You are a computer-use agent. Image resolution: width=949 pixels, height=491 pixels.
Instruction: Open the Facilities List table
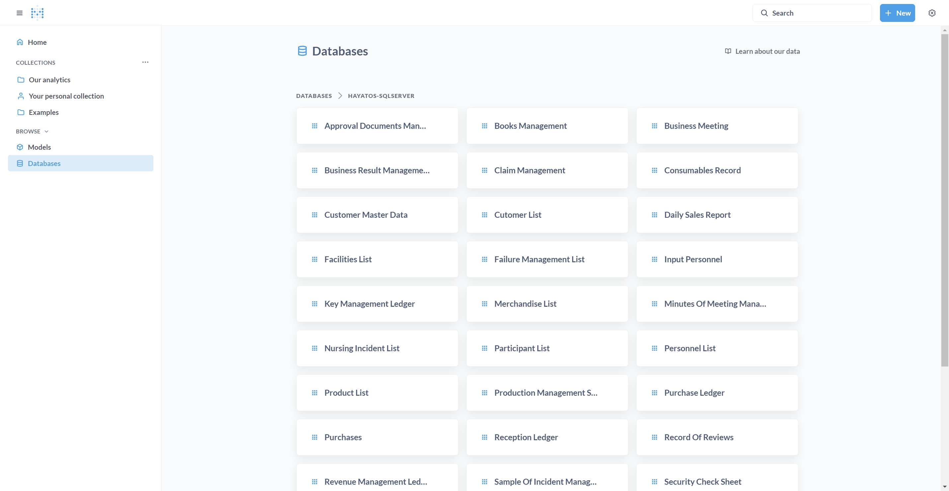pos(377,259)
